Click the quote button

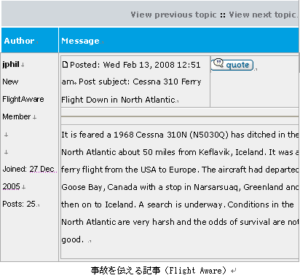point(232,65)
